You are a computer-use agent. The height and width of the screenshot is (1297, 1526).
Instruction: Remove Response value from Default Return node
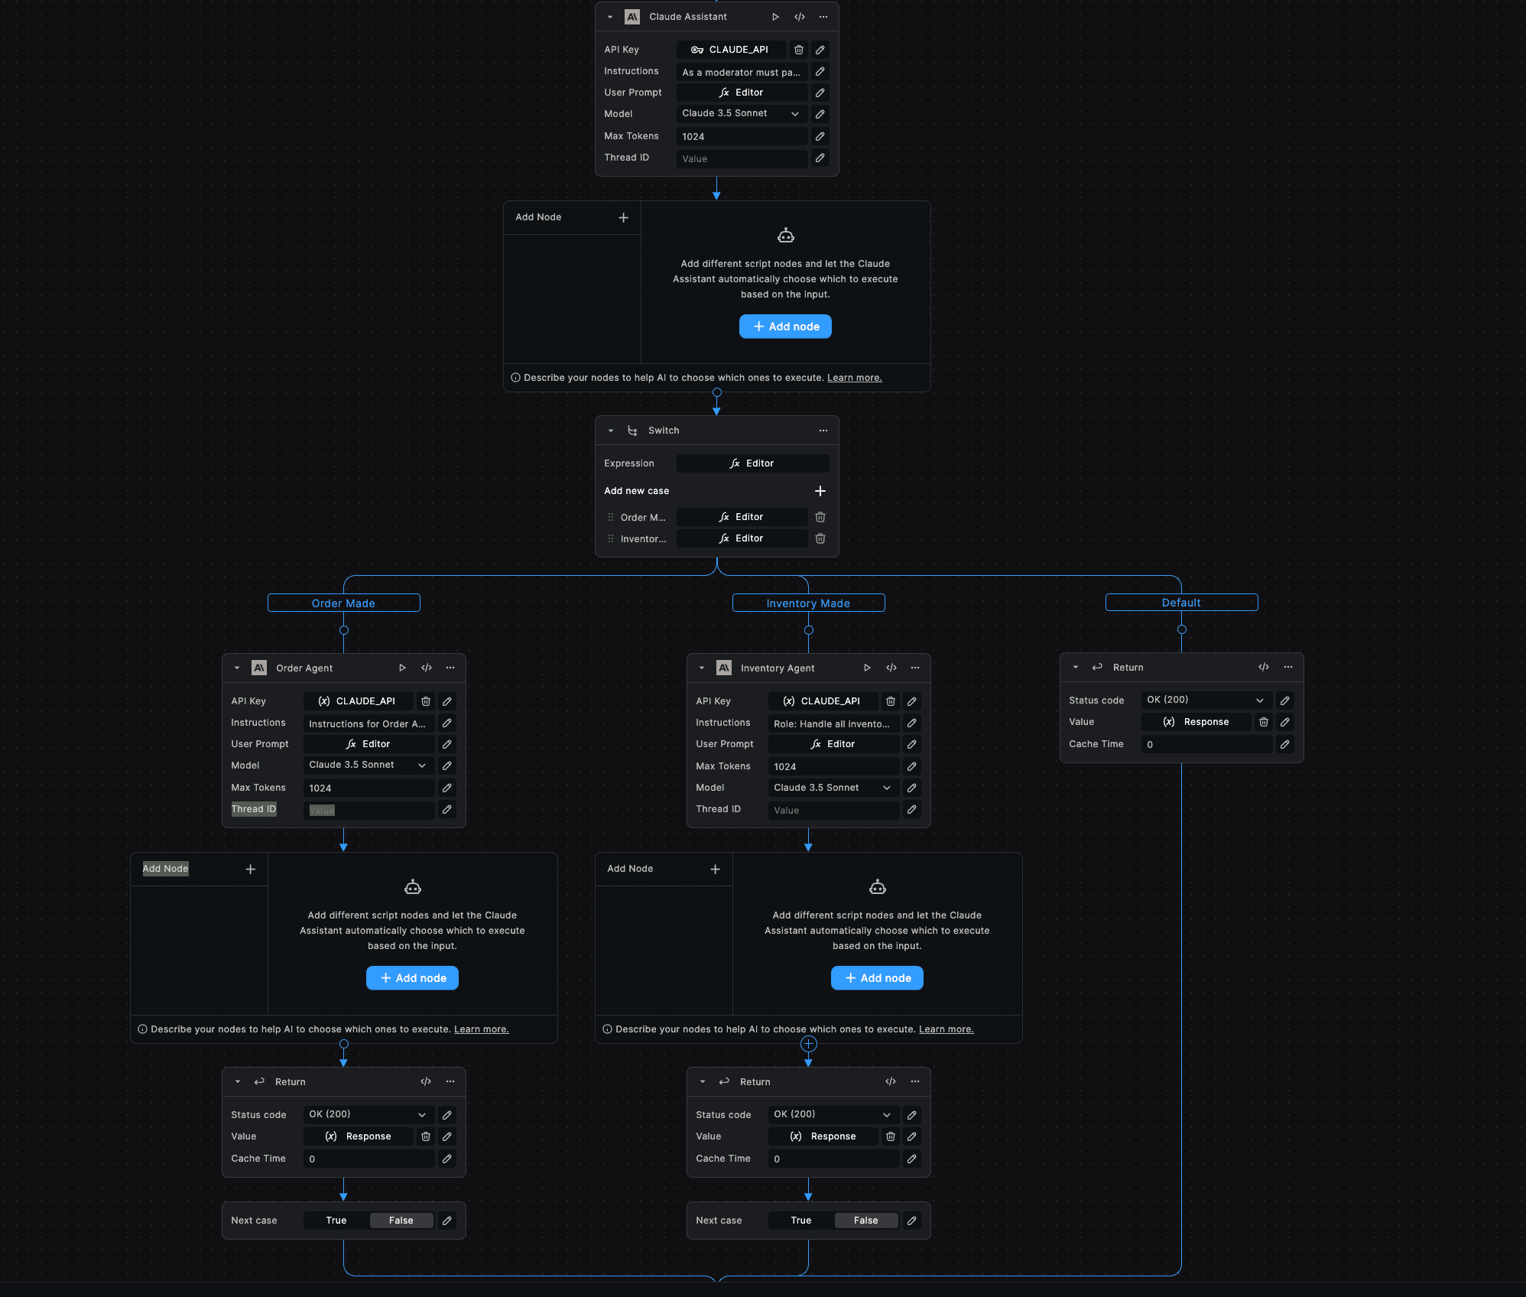click(x=1264, y=722)
